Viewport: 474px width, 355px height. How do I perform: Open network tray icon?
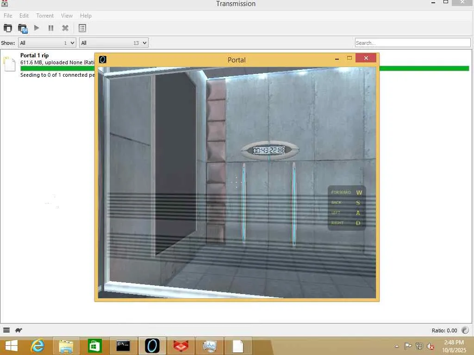coord(419,346)
